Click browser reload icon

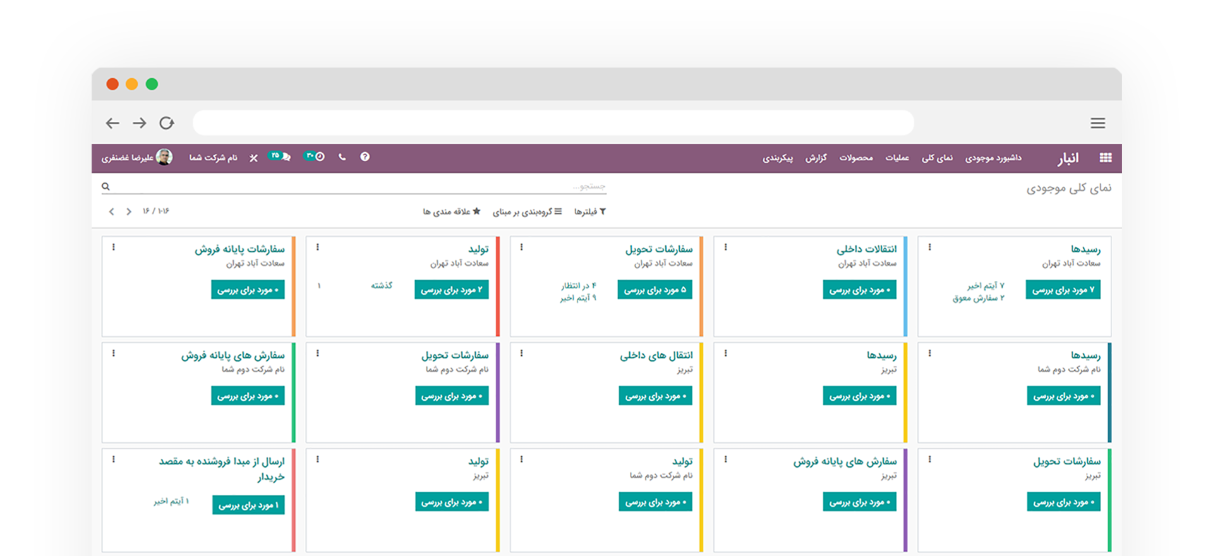click(167, 123)
